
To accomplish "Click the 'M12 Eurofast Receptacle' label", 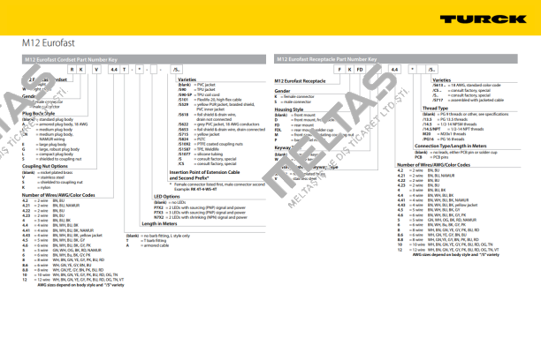I will 300,81.
